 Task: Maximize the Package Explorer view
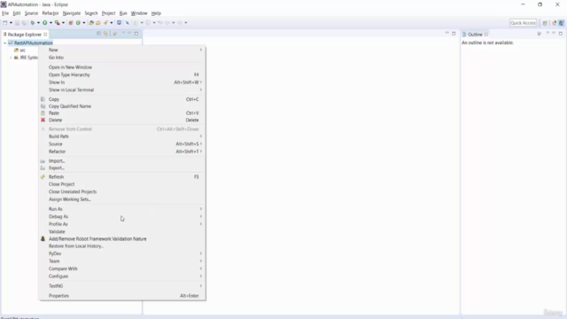(x=136, y=34)
